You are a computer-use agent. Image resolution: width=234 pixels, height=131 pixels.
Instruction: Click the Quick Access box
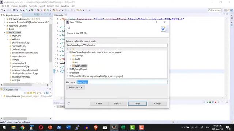click(215, 11)
